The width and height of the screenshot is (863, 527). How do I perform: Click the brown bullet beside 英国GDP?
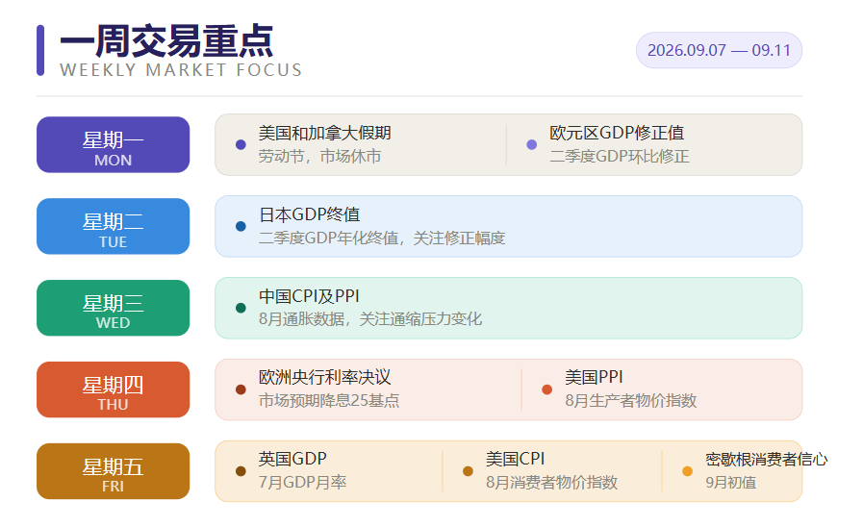coord(241,471)
